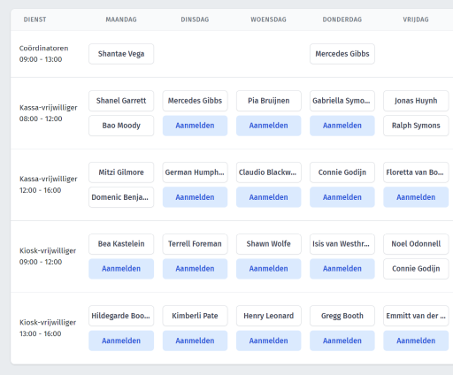Viewport: 453px width, 375px height.
Task: Select Bao Moody on Monday
Action: 121,126
